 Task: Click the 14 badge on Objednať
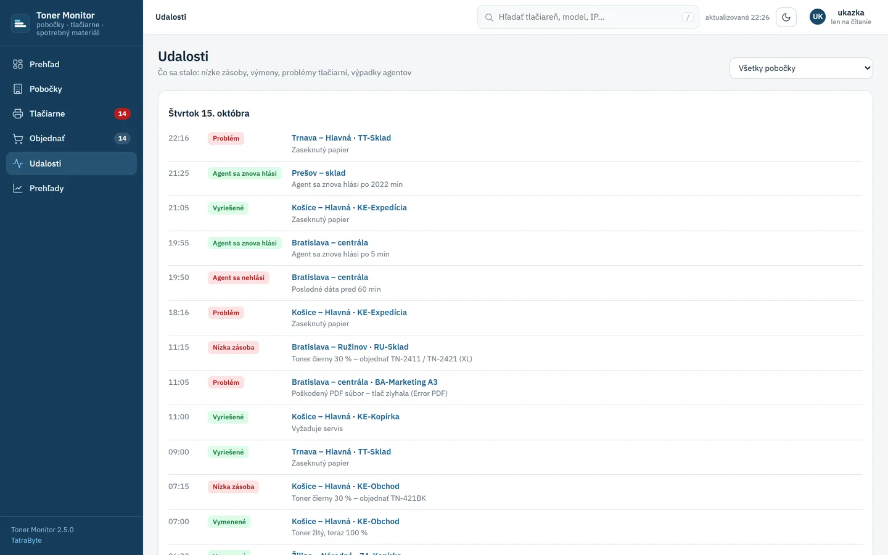pos(122,139)
